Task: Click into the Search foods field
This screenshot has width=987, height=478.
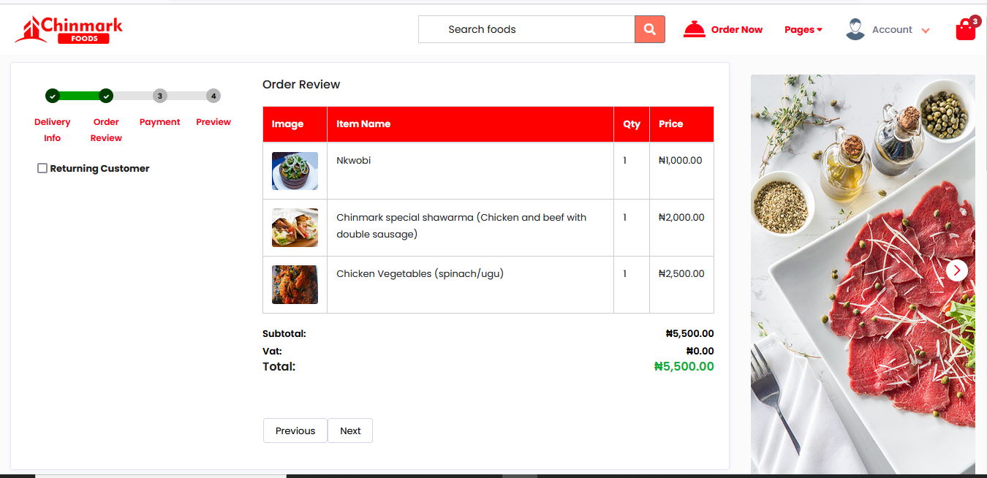Action: [x=526, y=29]
